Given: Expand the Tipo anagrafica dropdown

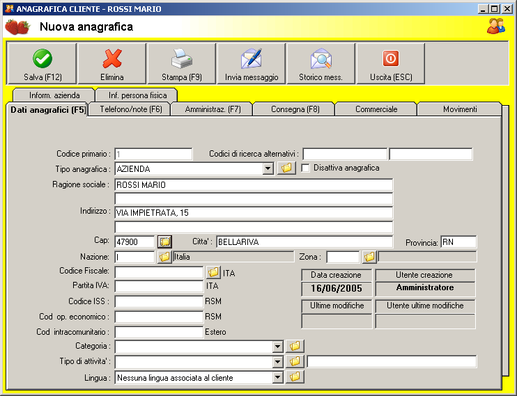Looking at the screenshot, I should tap(268, 169).
